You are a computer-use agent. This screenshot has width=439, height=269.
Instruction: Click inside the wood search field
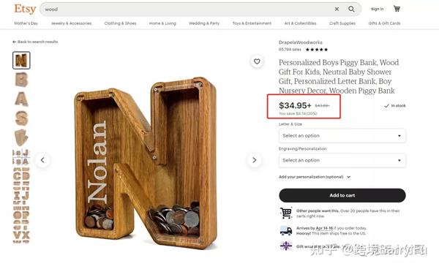point(187,10)
